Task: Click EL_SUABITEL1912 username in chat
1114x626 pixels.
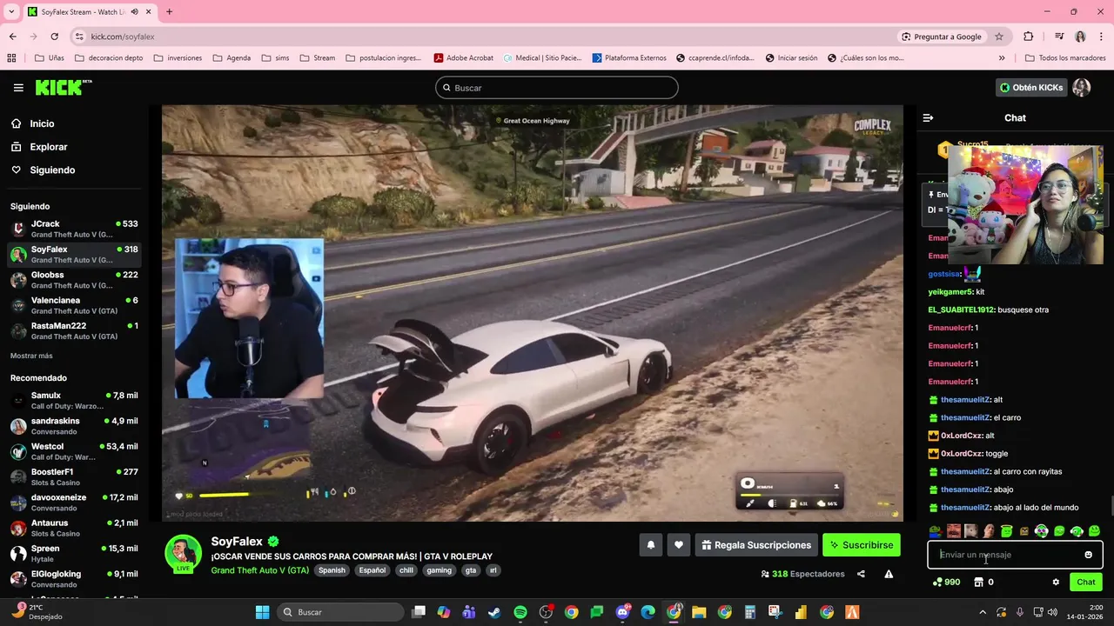Action: click(961, 310)
